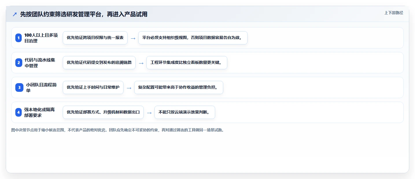The width and height of the screenshot is (415, 179).
Task: Click the footnote starting 图中决策节点用于缩小候选范围
Action: coord(118,130)
